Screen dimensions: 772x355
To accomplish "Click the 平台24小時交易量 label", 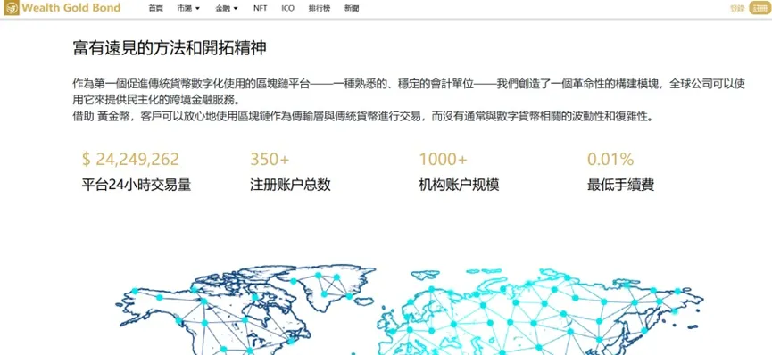I will pyautogui.click(x=136, y=185).
